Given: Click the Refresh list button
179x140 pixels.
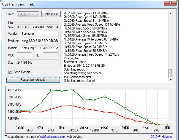Looking at the screenshot, I should pyautogui.click(x=51, y=14).
